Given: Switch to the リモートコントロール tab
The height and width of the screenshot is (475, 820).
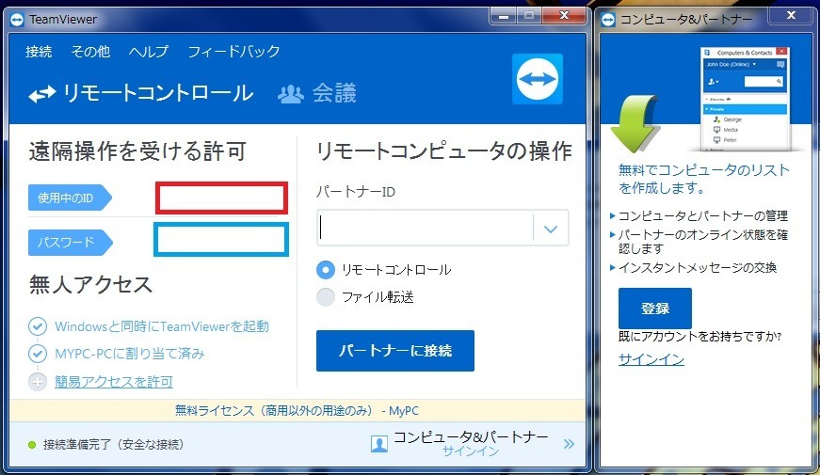Looking at the screenshot, I should (x=141, y=93).
